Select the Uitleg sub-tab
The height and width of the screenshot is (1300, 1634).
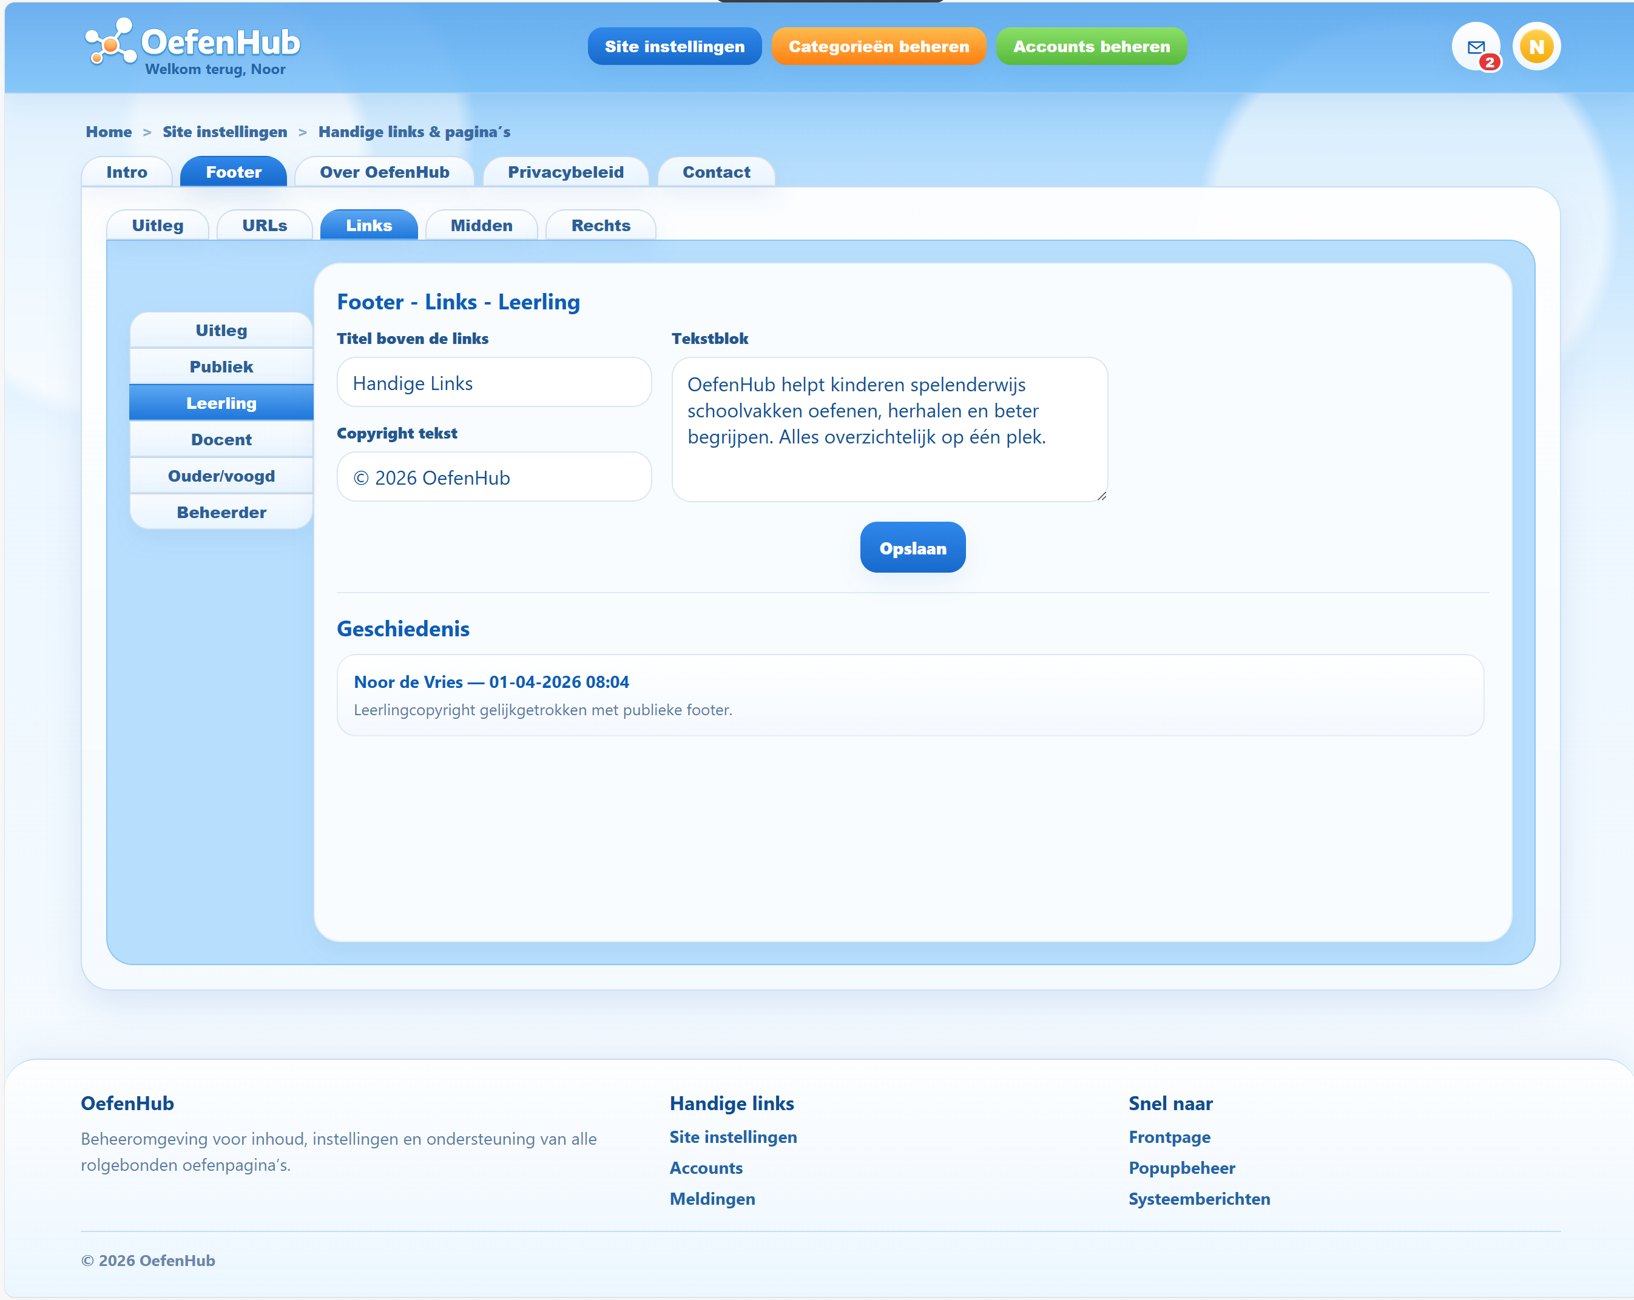pos(158,225)
